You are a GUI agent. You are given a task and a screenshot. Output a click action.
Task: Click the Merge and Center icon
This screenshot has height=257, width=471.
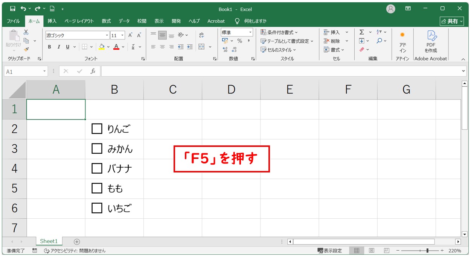(201, 47)
